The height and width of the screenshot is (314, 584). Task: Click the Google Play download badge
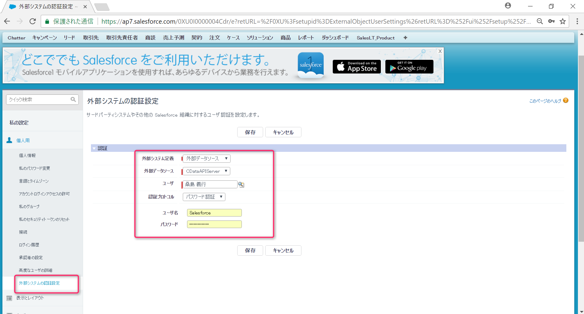point(409,67)
